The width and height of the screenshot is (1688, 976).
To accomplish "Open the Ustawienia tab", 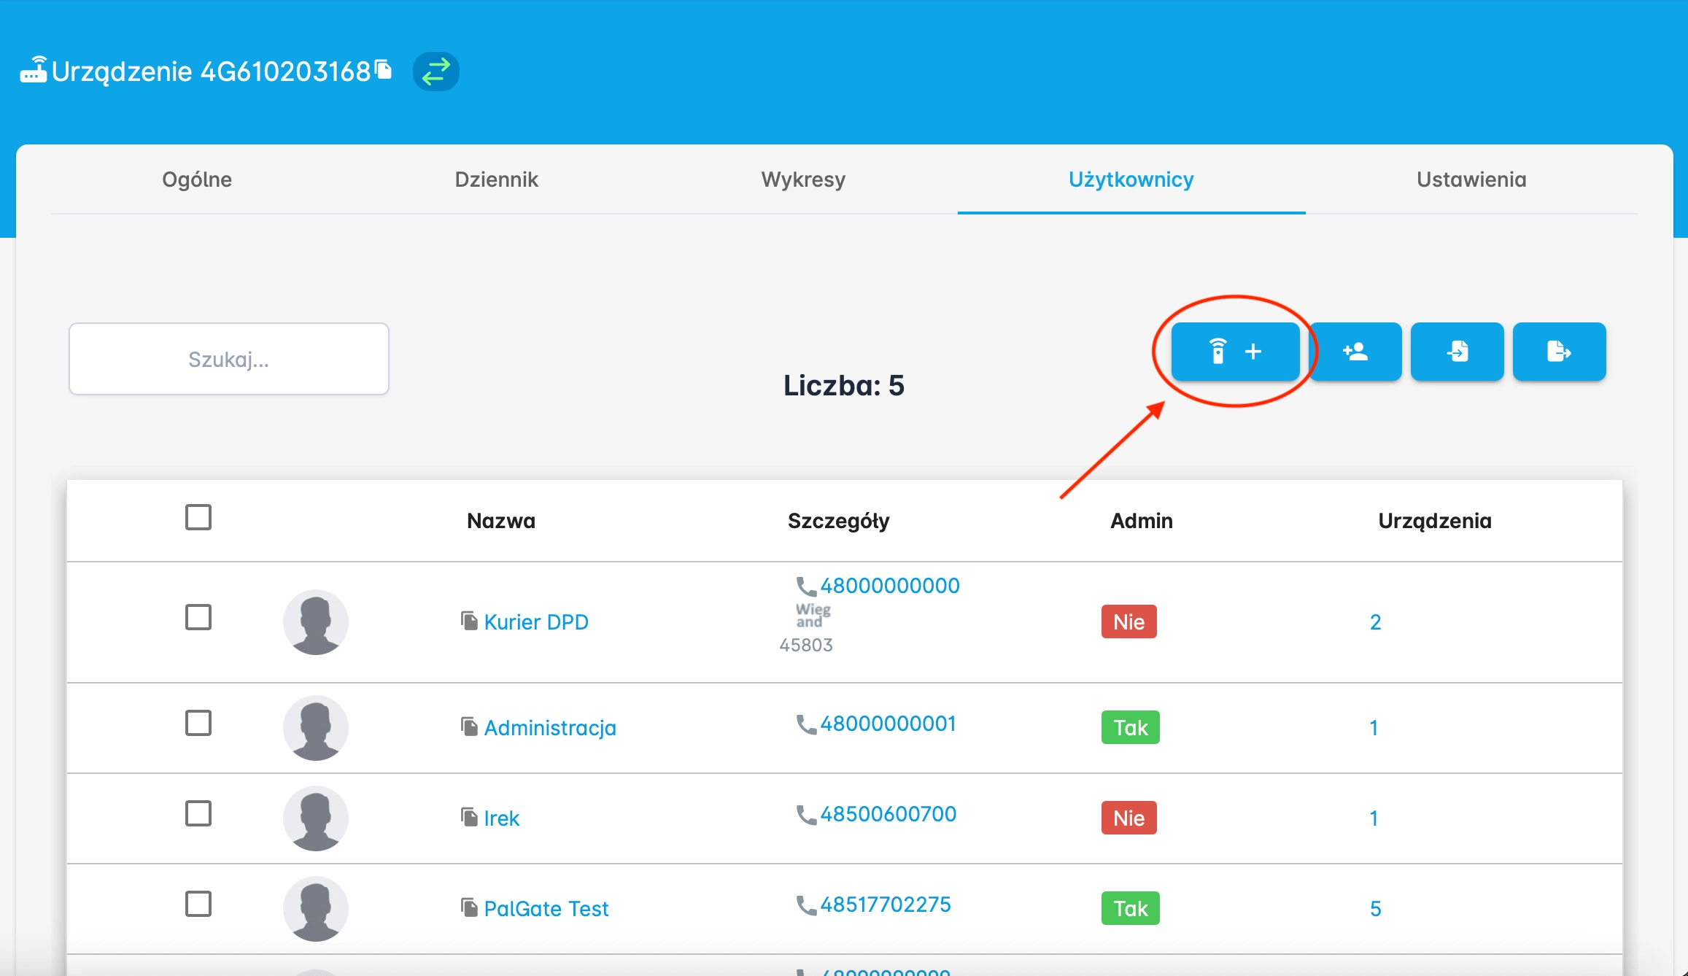I will tap(1471, 179).
